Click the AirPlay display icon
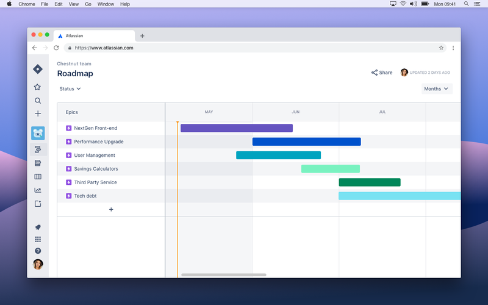Screen dimensions: 488x305 (x=393, y=4)
